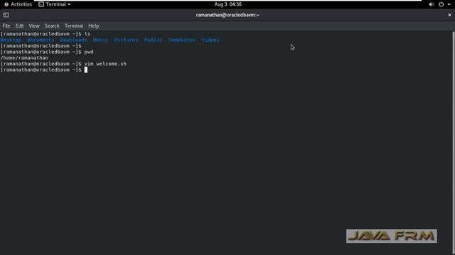Click the Desktop directory name
455x255 pixels.
click(x=11, y=40)
